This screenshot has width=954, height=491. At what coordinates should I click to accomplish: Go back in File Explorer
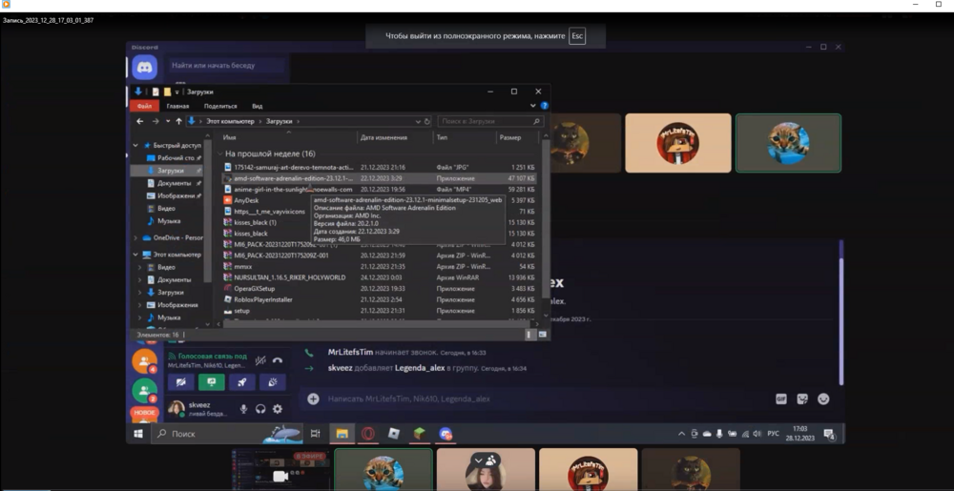[140, 121]
